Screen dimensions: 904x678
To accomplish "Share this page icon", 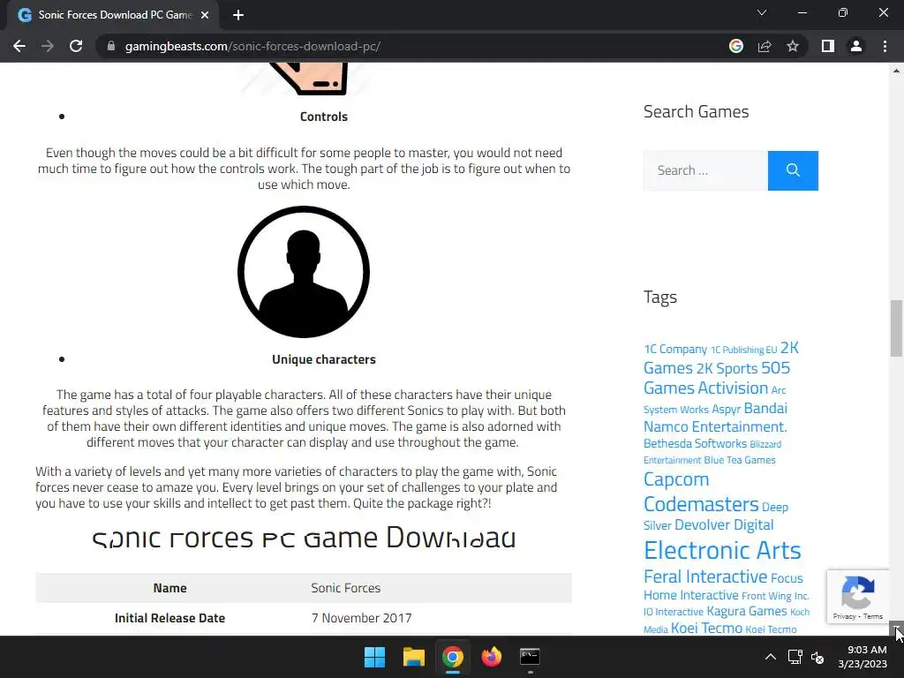I will pos(765,46).
